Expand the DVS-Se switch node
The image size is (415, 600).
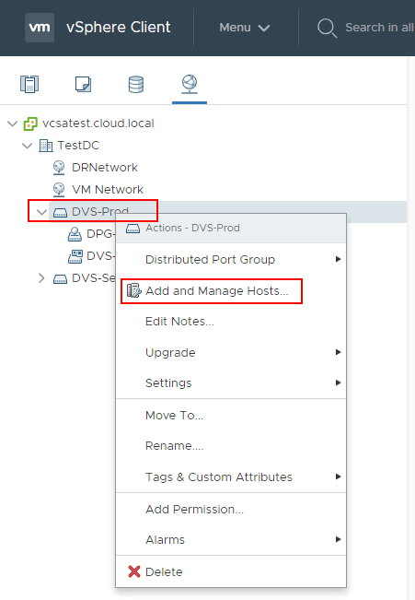point(41,278)
